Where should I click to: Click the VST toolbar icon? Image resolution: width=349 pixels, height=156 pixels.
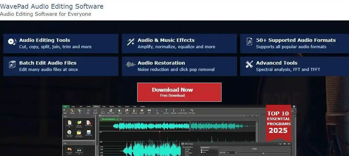pyautogui.click(x=149, y=110)
